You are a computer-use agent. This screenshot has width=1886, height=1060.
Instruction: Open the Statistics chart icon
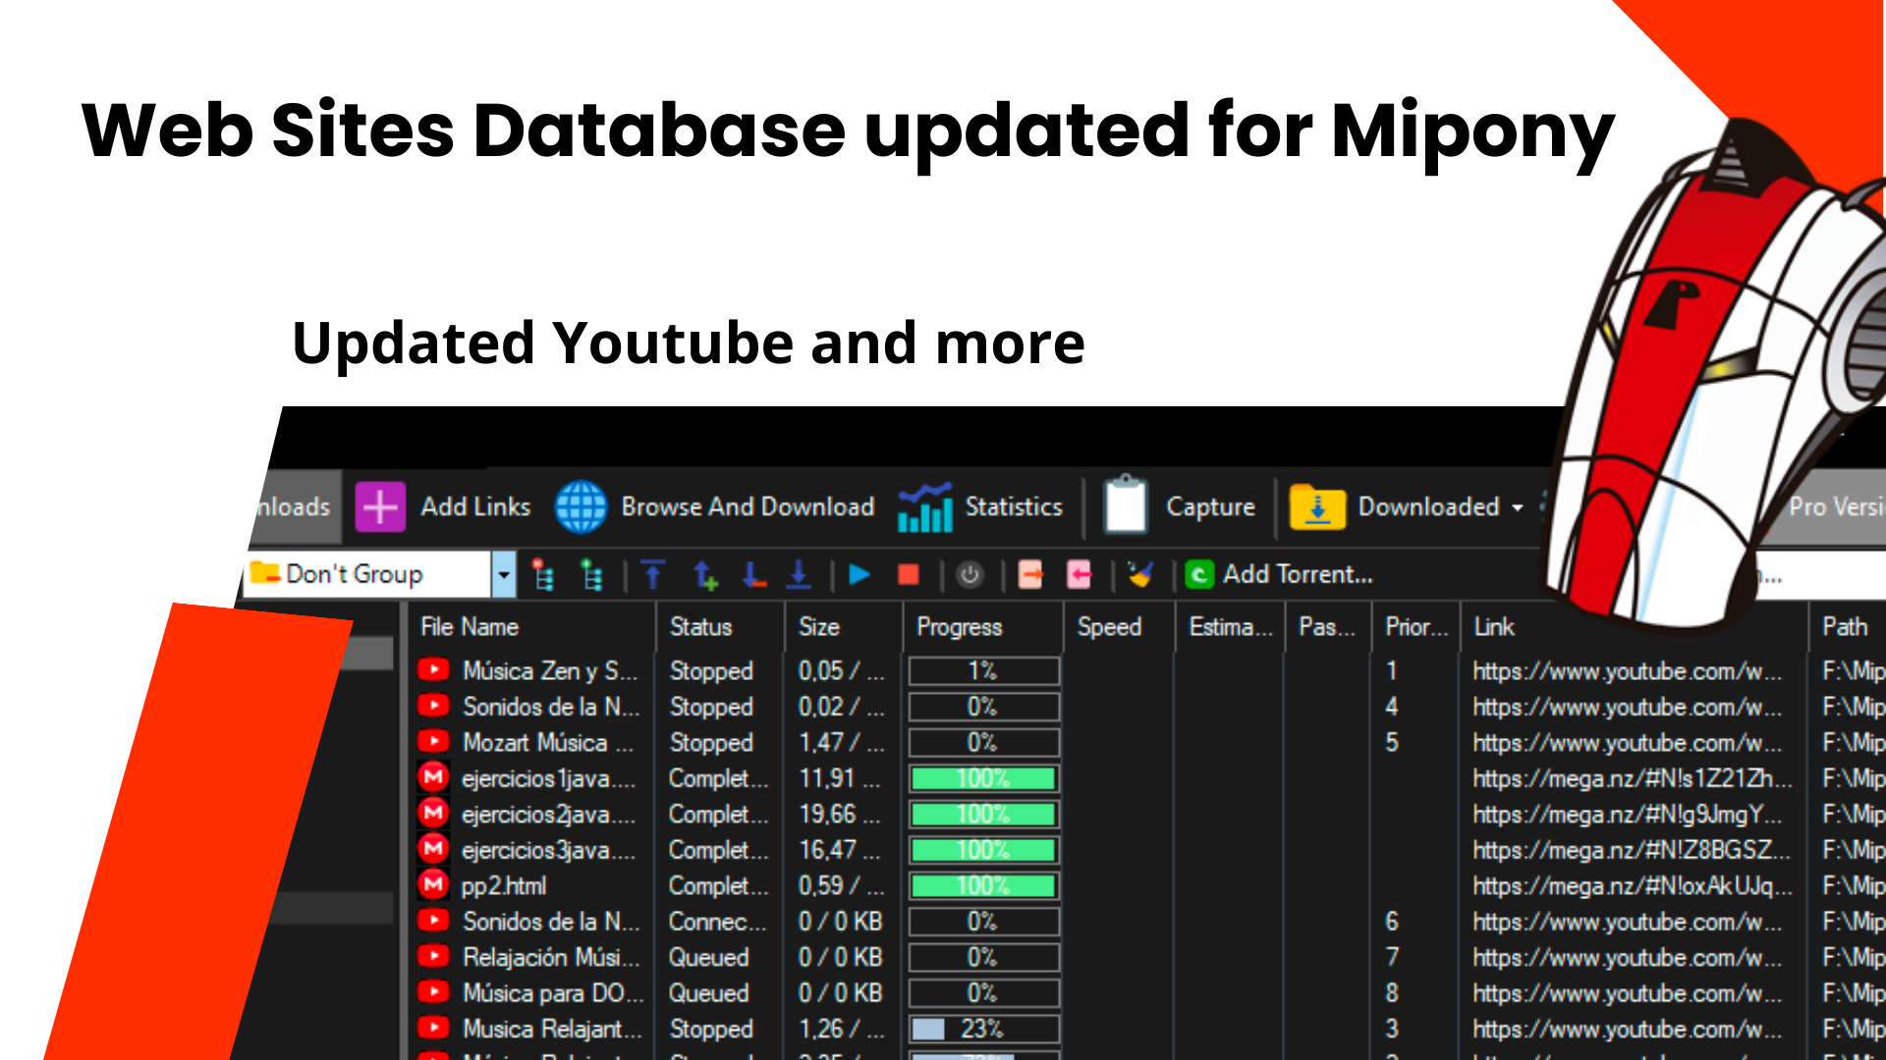pyautogui.click(x=924, y=507)
